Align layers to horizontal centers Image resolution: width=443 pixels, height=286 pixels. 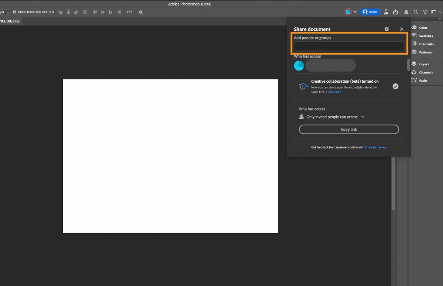pyautogui.click(x=68, y=12)
